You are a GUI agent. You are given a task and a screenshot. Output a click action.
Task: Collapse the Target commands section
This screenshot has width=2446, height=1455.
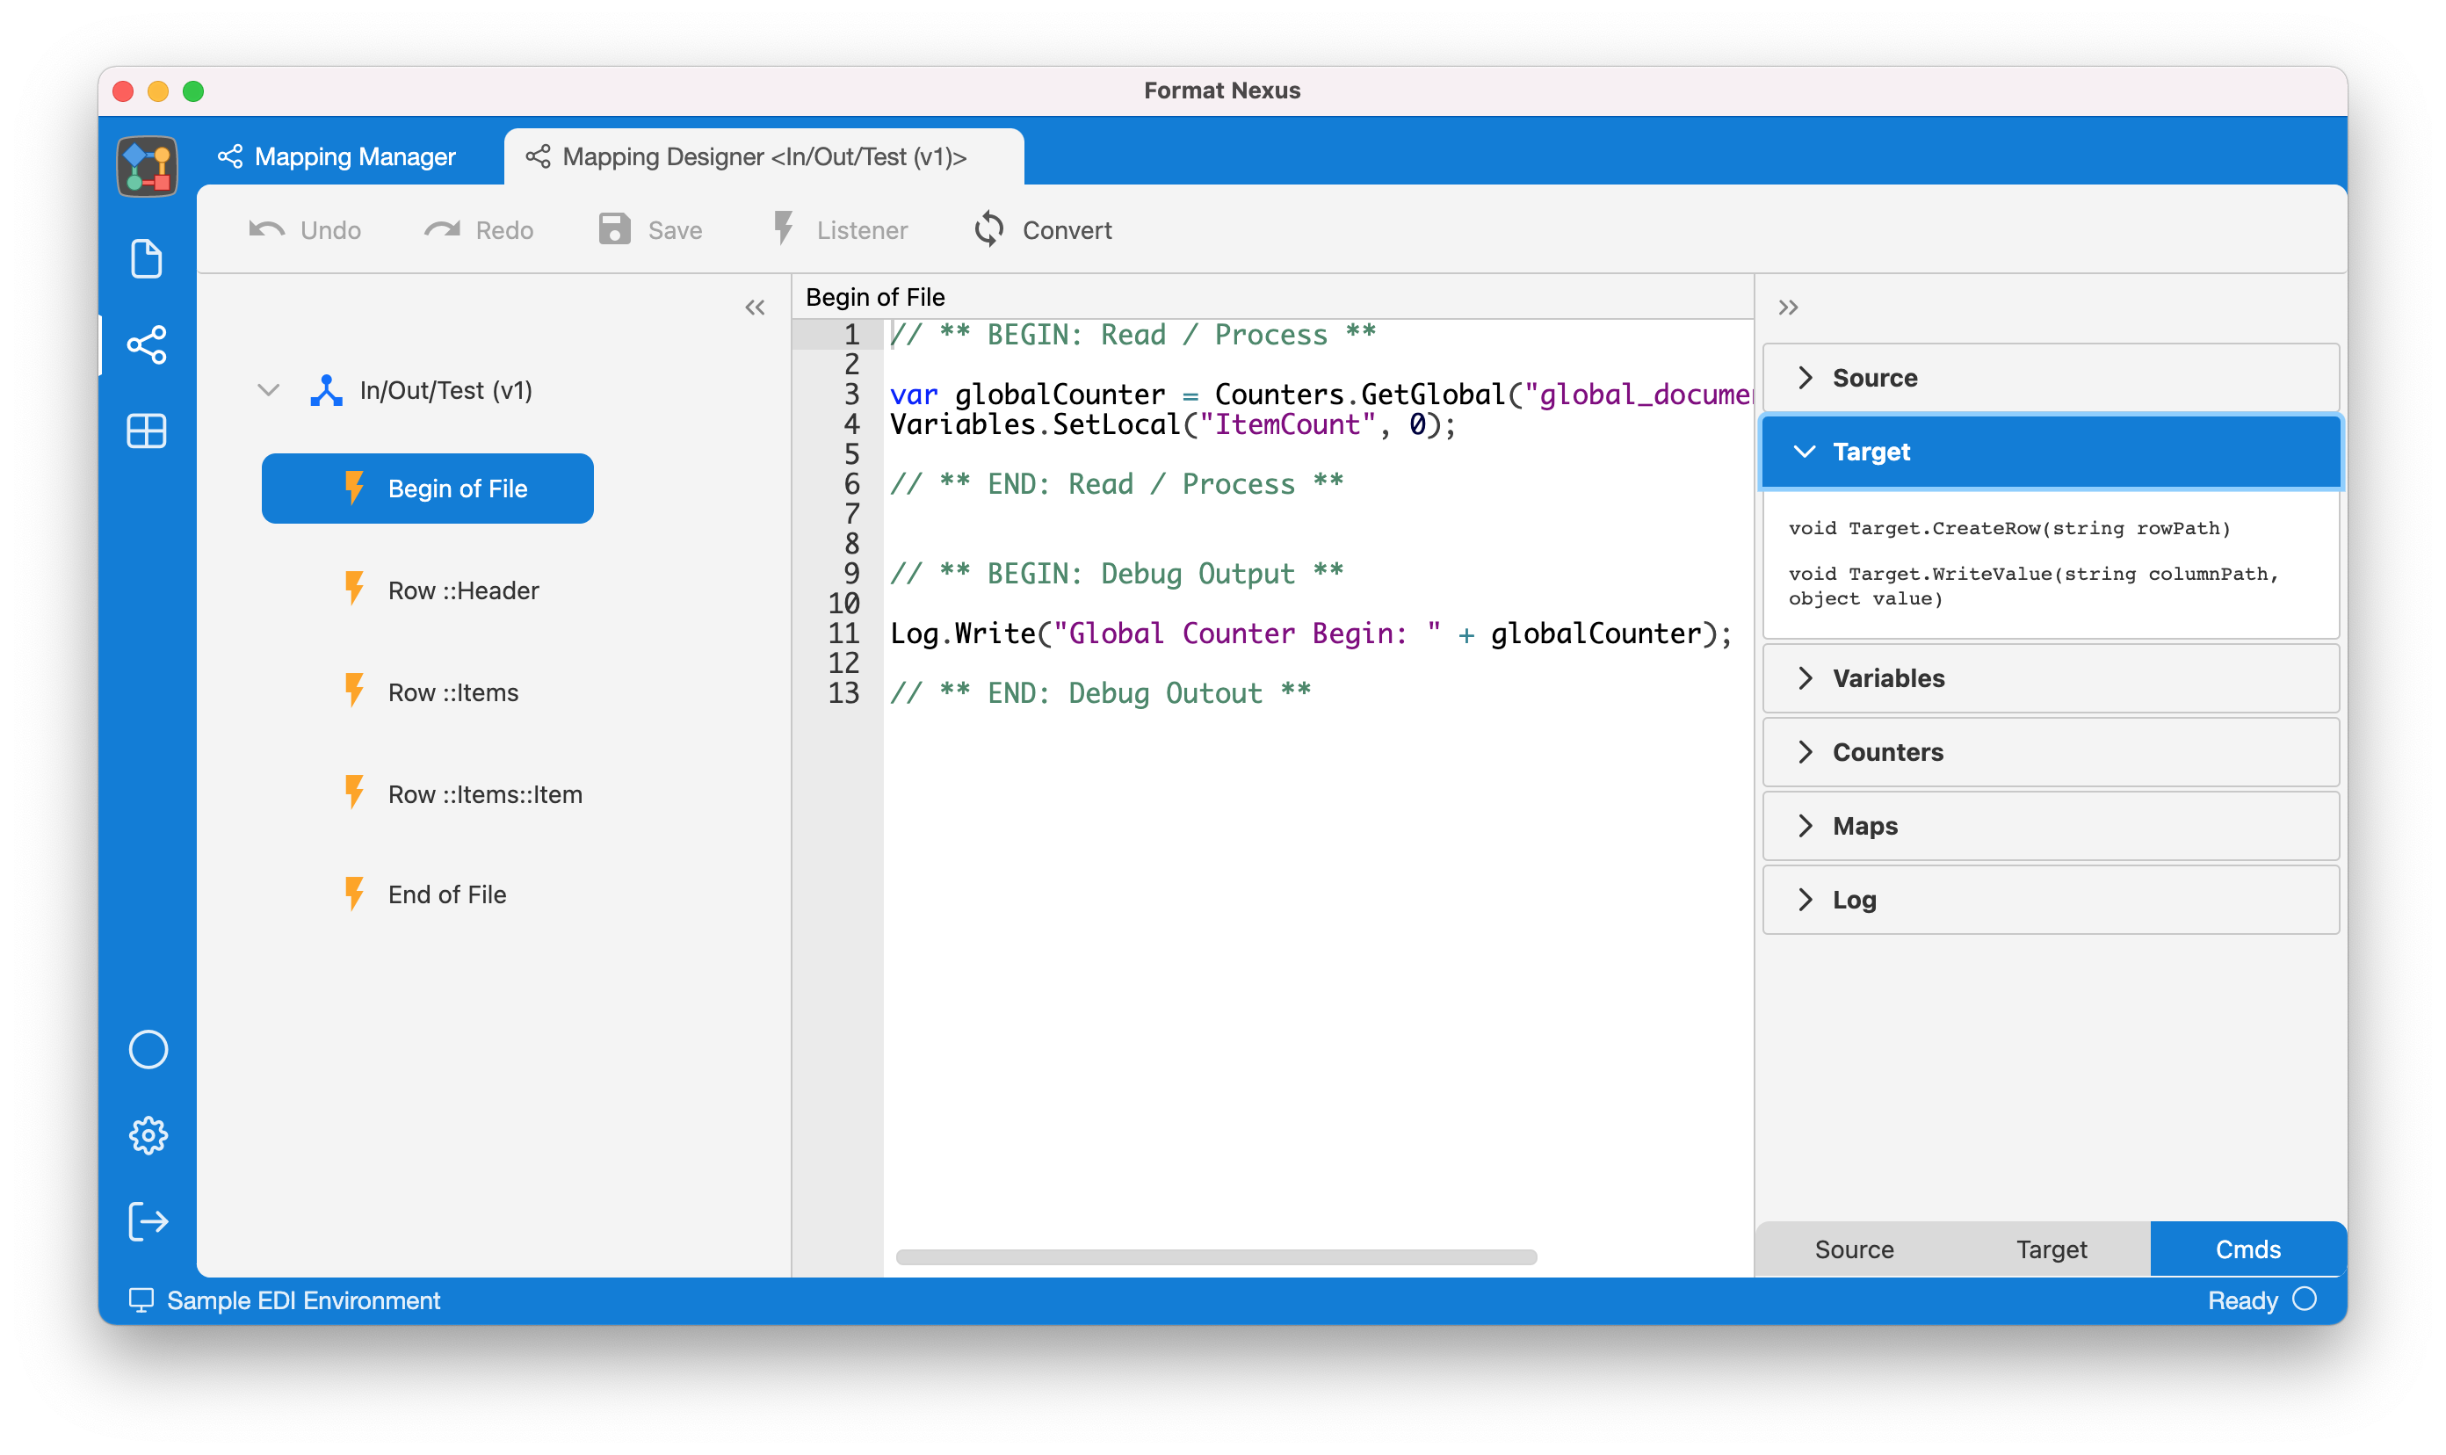(x=2051, y=451)
